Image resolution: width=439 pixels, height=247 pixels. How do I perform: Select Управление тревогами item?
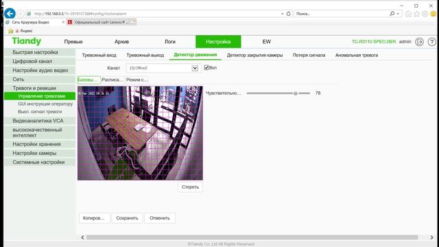[40, 96]
